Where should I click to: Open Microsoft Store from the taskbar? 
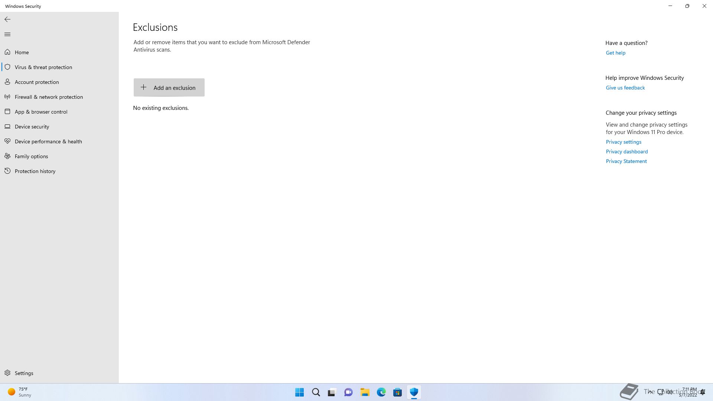tap(397, 392)
